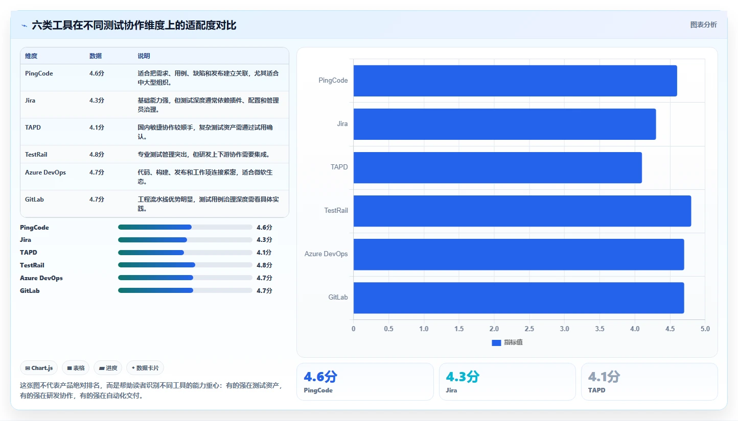Click the 4.8分 value in TestRail table row
The height and width of the screenshot is (421, 738).
tap(97, 154)
